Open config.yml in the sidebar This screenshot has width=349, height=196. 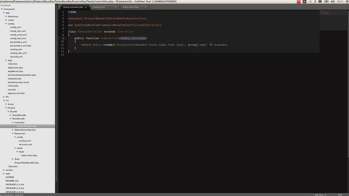15,27
